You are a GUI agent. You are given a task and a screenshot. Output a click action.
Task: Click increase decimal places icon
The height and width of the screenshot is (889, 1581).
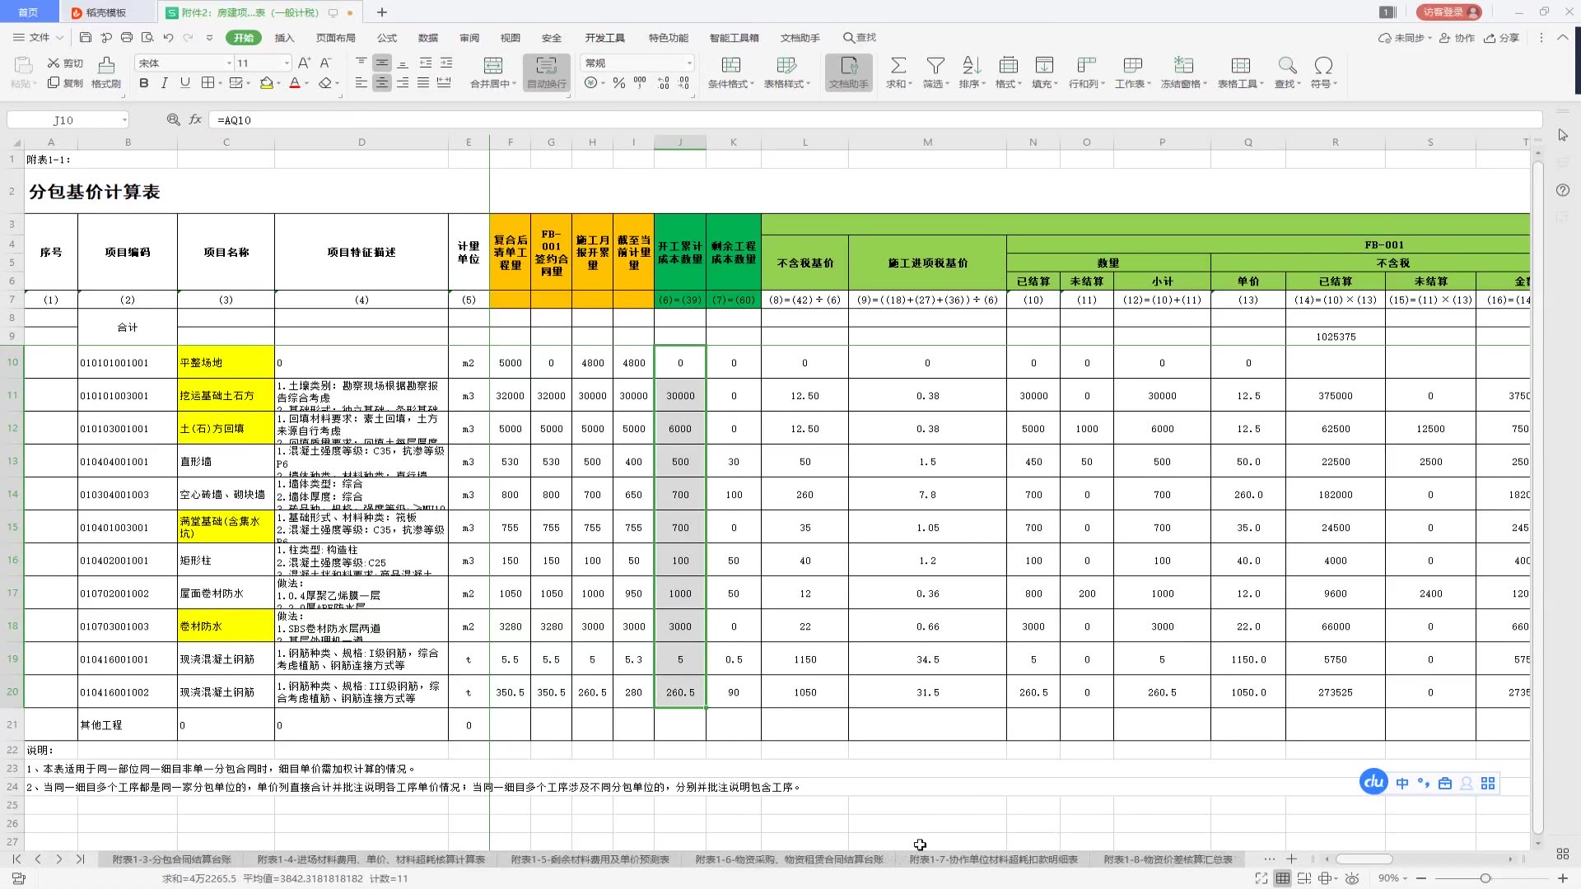click(x=663, y=83)
